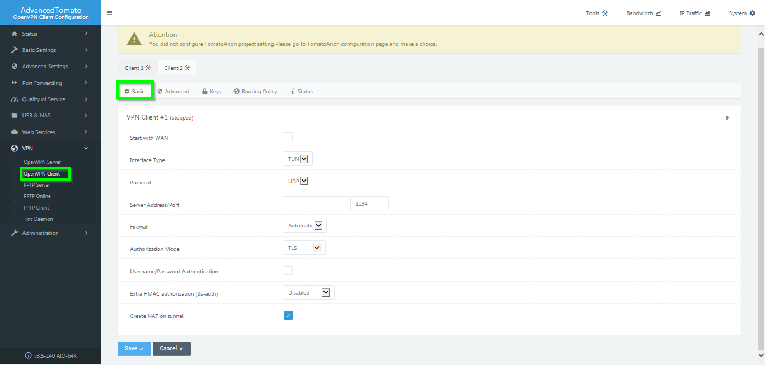This screenshot has width=765, height=365.
Task: Click the Save button
Action: tap(134, 349)
